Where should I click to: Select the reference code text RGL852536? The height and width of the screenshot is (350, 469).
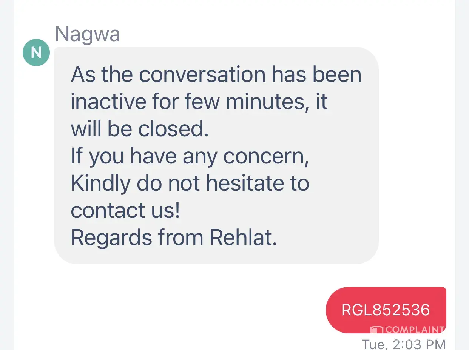pyautogui.click(x=386, y=310)
